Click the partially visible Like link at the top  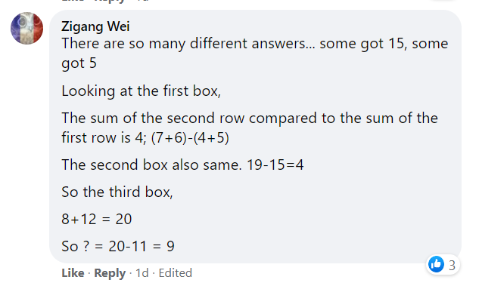pyautogui.click(x=73, y=1)
